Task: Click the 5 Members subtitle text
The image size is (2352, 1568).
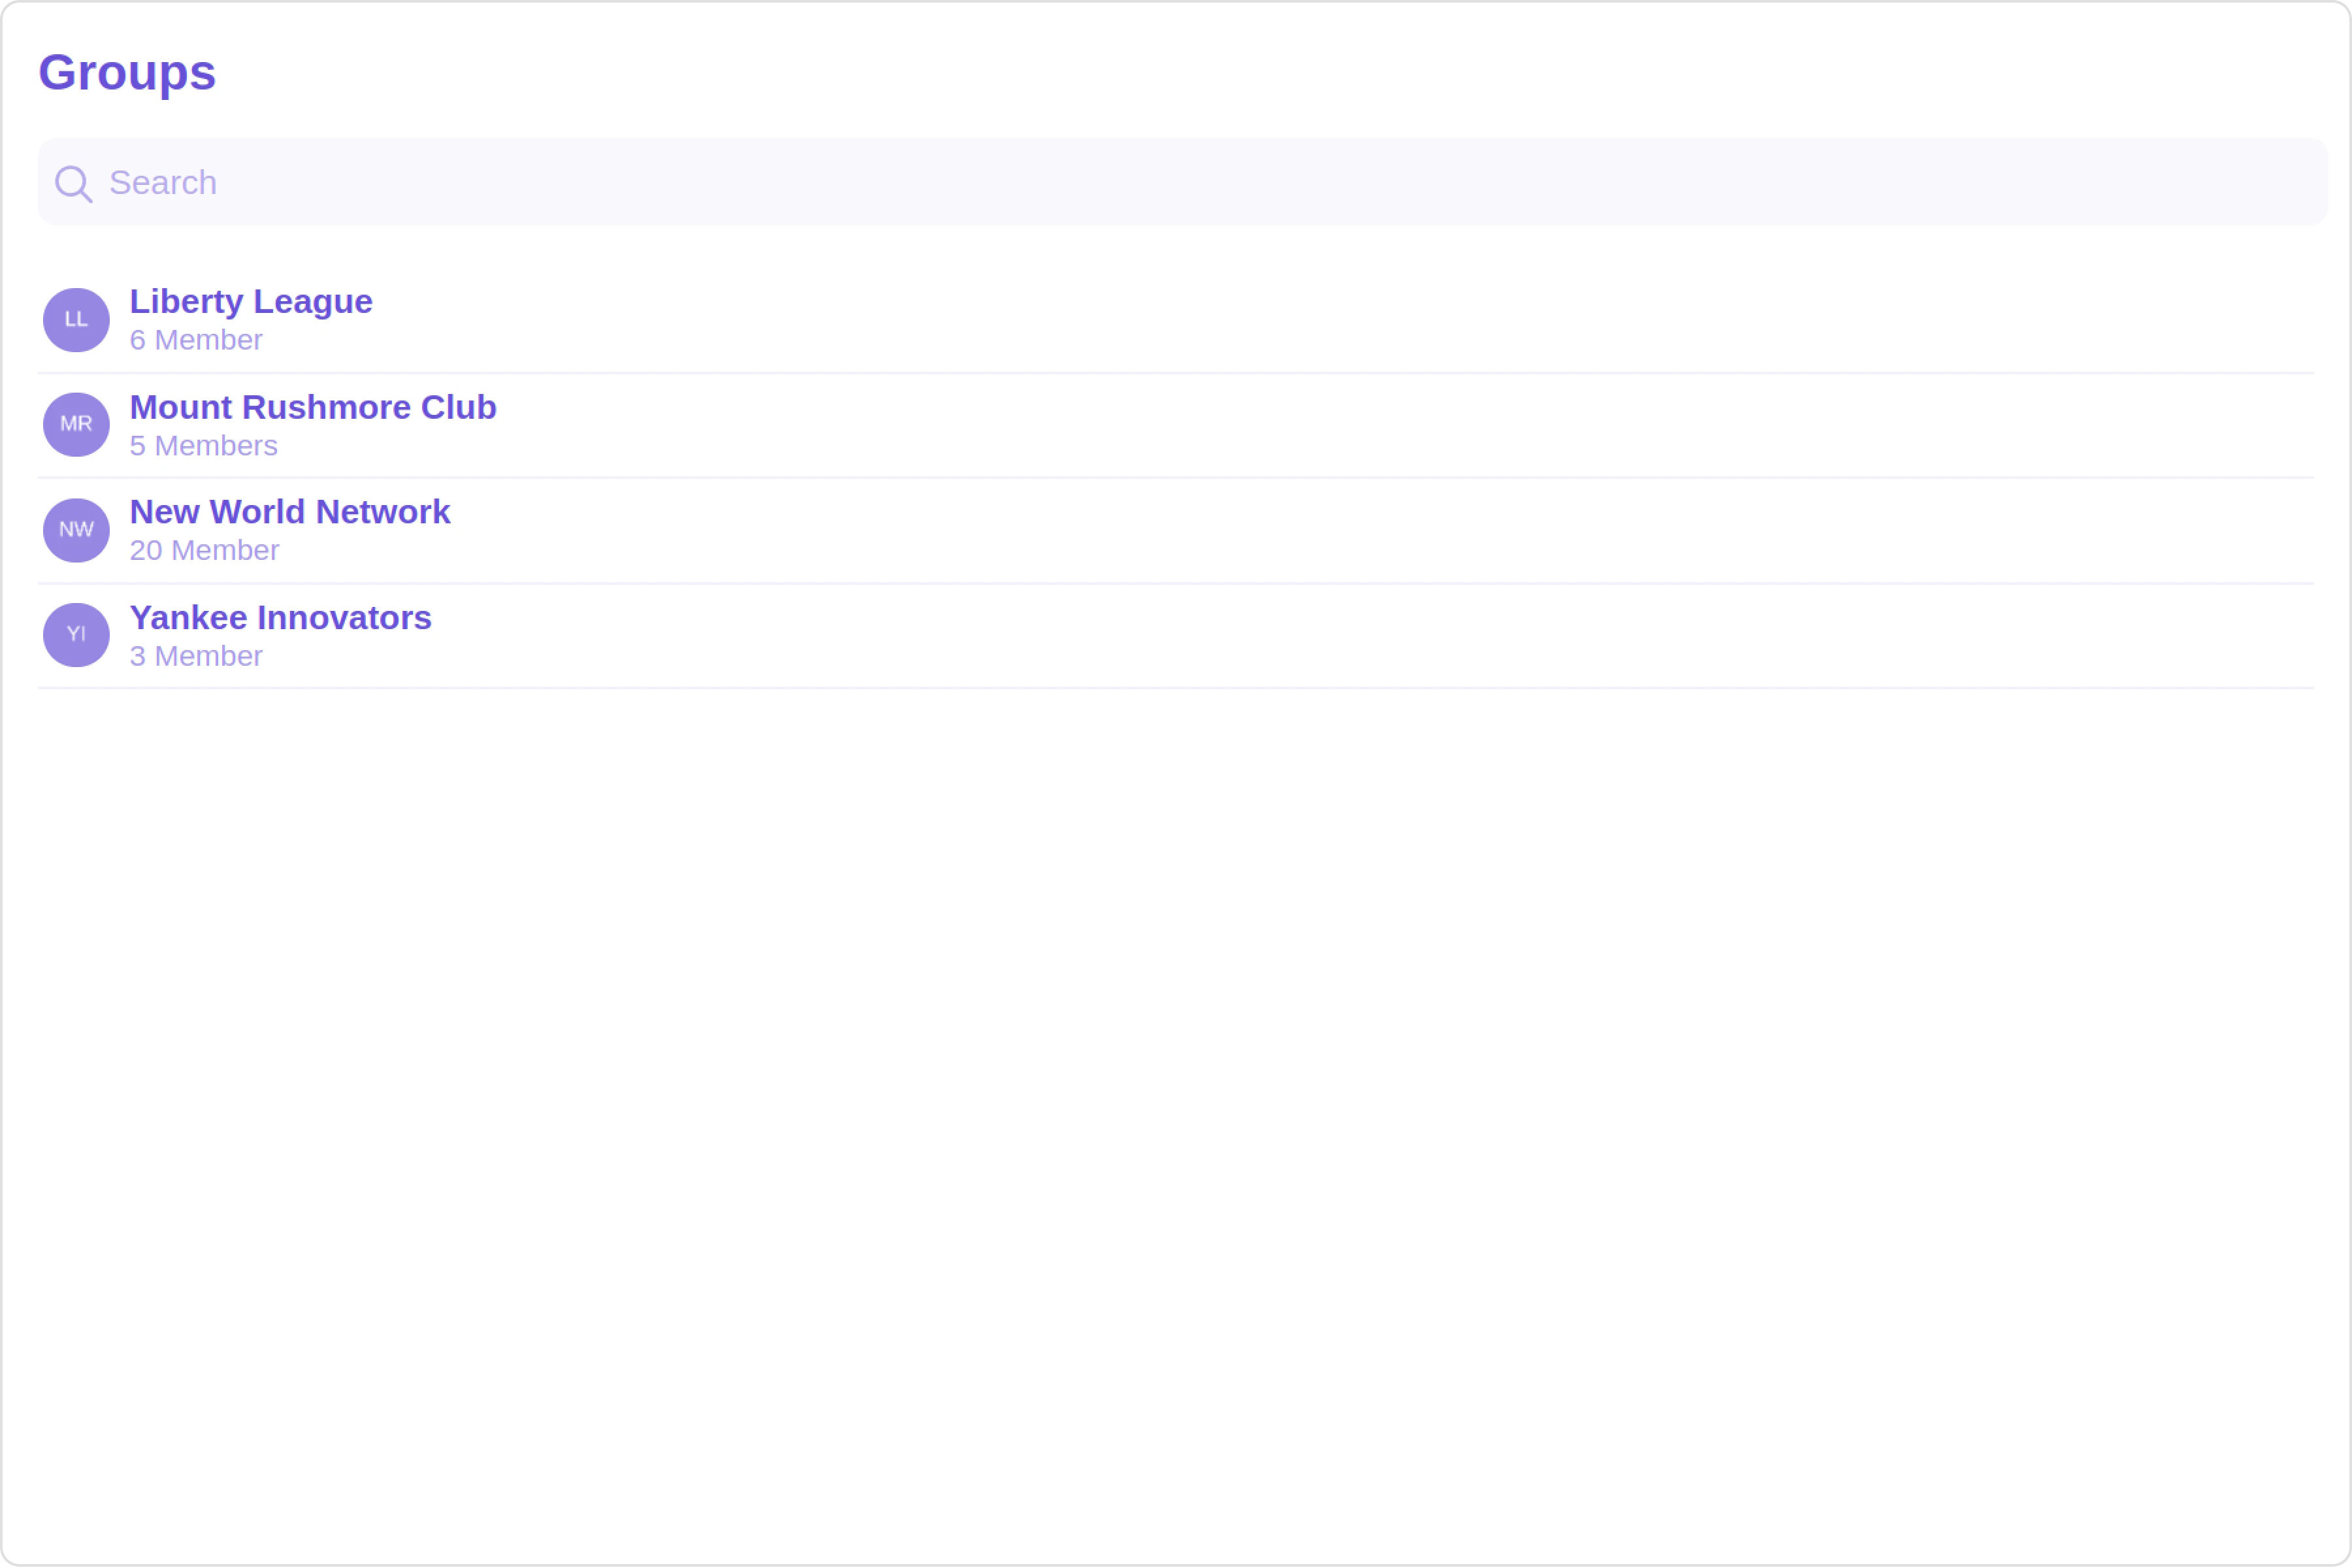Action: (x=204, y=446)
